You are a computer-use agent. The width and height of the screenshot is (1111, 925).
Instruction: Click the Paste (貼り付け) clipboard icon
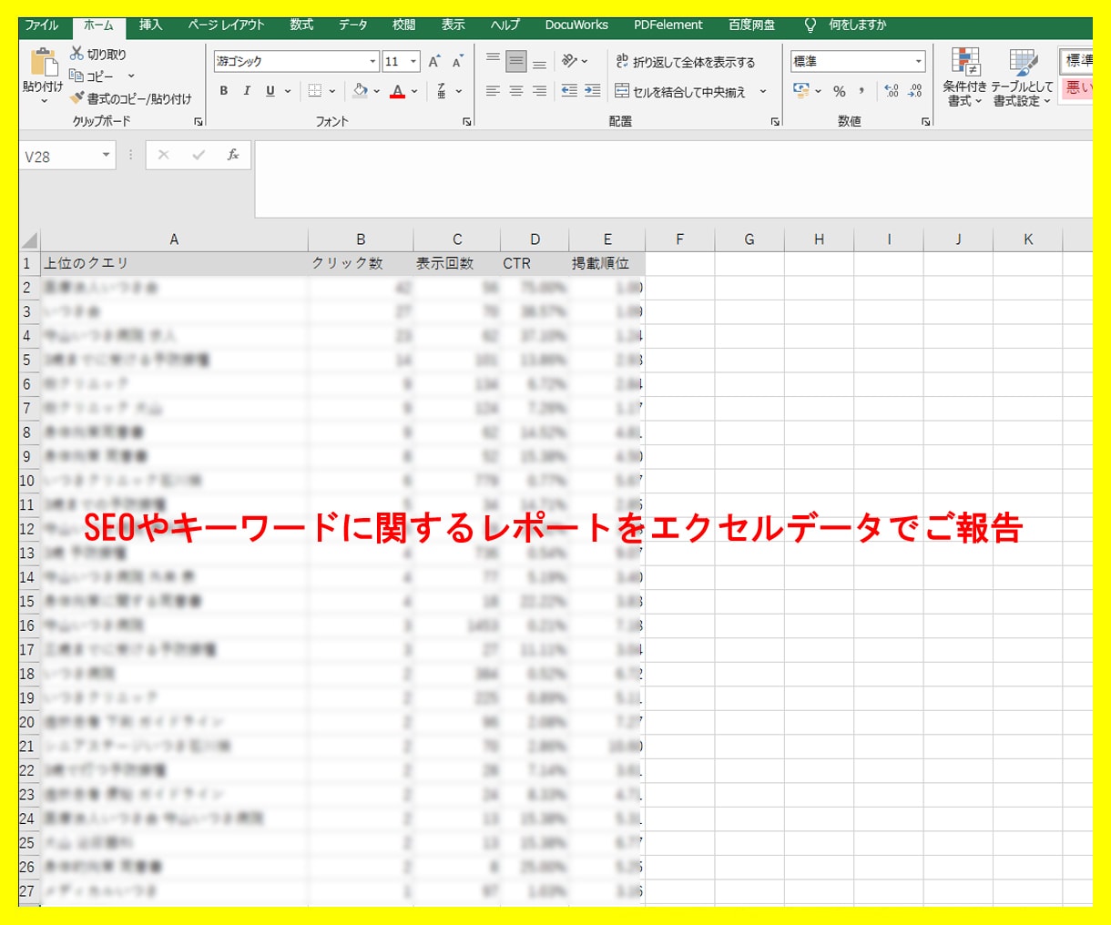point(43,62)
